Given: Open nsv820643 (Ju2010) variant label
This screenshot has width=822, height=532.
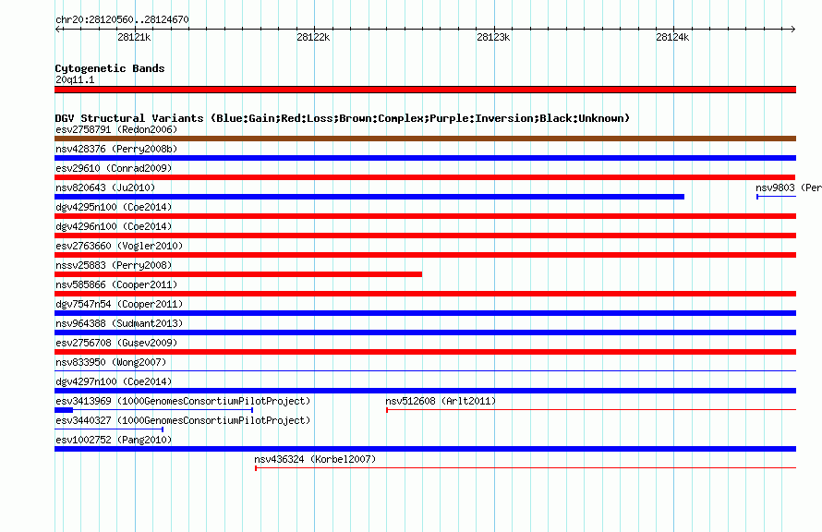Looking at the screenshot, I should (105, 187).
